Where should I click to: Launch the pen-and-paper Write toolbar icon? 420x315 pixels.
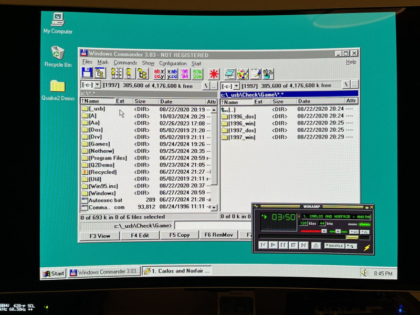pos(255,74)
